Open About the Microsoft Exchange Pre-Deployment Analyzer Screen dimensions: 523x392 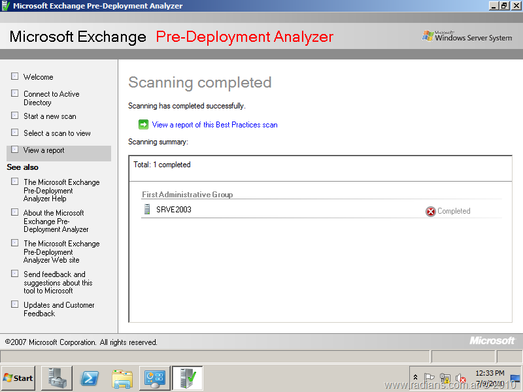pos(56,221)
